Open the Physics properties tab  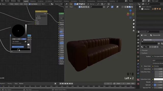[138, 70]
